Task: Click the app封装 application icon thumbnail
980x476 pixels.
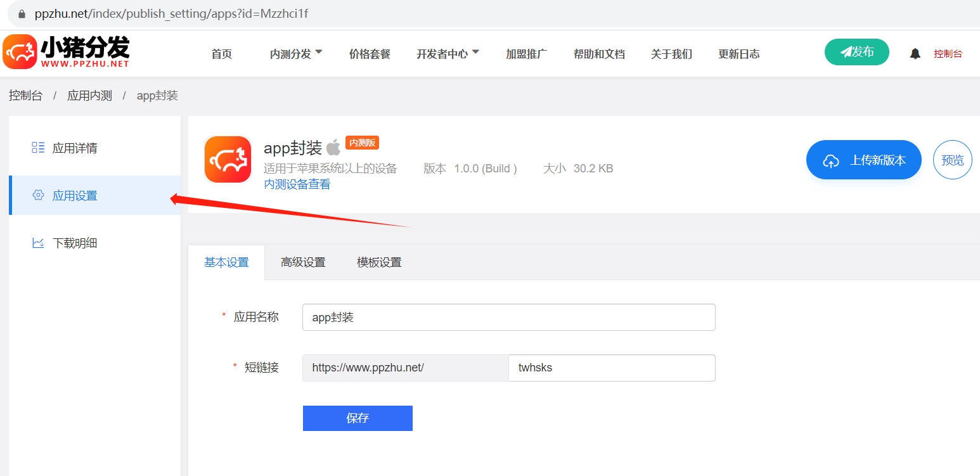Action: point(227,159)
